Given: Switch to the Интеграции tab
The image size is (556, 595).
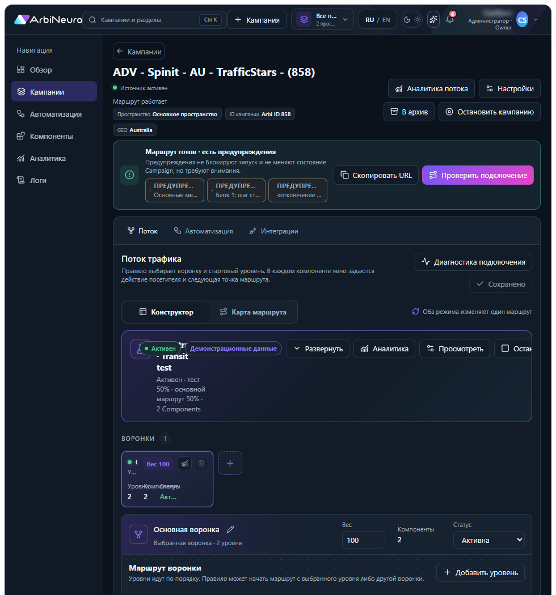Looking at the screenshot, I should click(273, 231).
